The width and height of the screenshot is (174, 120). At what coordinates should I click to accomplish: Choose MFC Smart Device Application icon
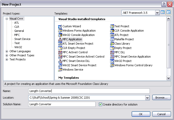click(x=112, y=57)
